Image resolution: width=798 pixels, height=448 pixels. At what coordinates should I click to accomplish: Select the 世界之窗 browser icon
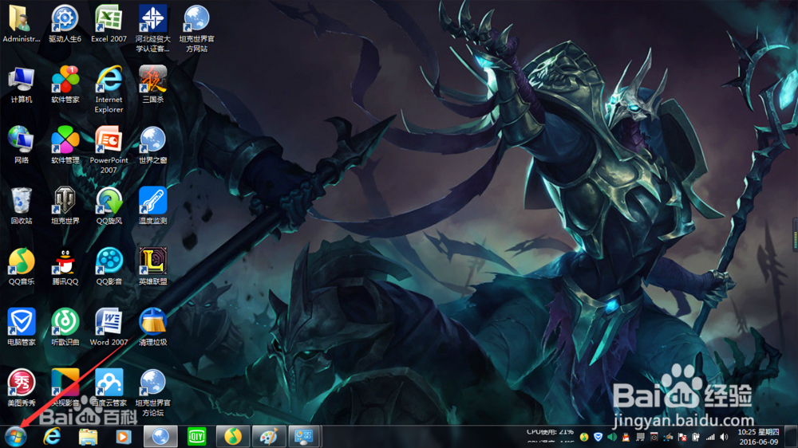(x=152, y=145)
